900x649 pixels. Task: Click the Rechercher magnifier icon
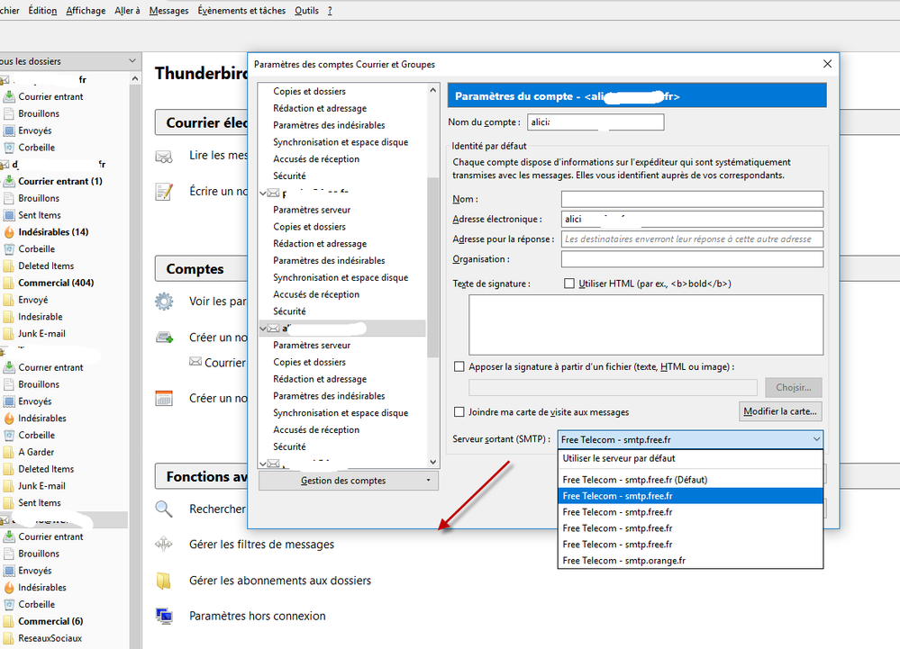pyautogui.click(x=164, y=509)
